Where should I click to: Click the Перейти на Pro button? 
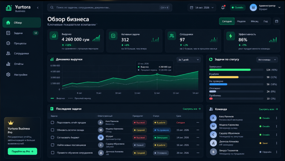point(23,151)
